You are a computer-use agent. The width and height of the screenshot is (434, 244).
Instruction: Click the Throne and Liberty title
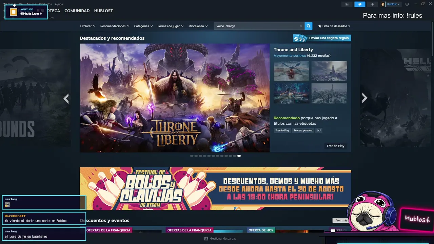click(x=293, y=50)
